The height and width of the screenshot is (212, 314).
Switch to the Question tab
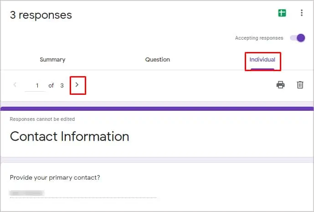click(157, 60)
